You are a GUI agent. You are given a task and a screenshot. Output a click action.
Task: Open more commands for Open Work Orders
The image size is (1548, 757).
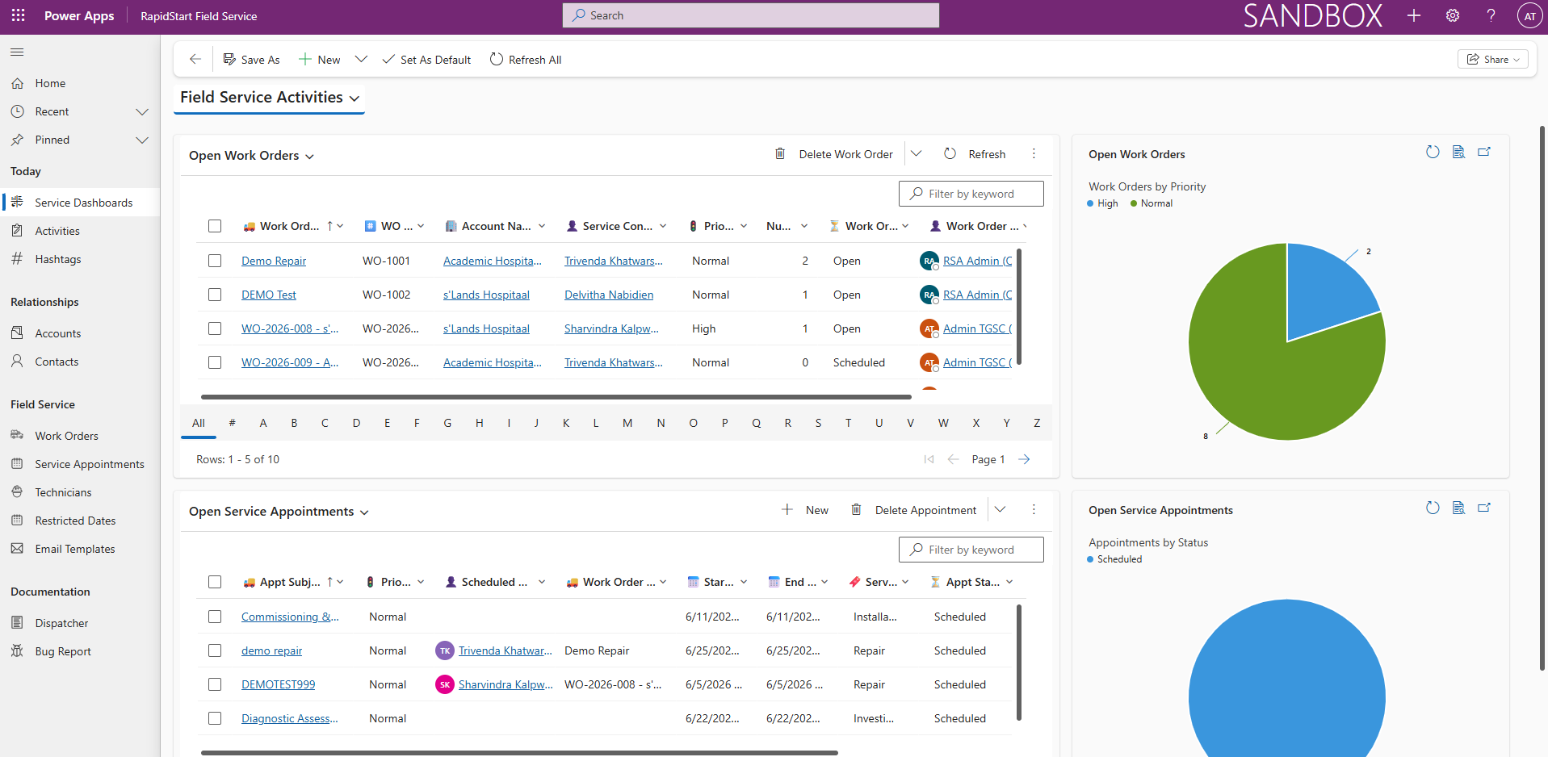(x=1034, y=154)
